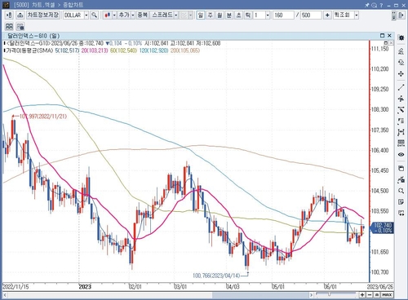Screen dimensions: 408x300
Task: Close the 달러인덱스-G10 chart pane
Action: coord(389,36)
